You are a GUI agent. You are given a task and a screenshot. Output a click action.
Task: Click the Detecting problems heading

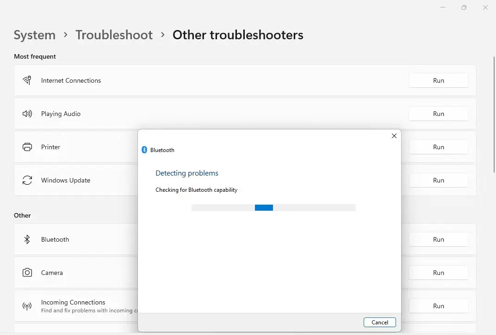(x=187, y=173)
